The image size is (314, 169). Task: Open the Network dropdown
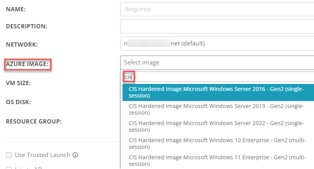click(217, 44)
